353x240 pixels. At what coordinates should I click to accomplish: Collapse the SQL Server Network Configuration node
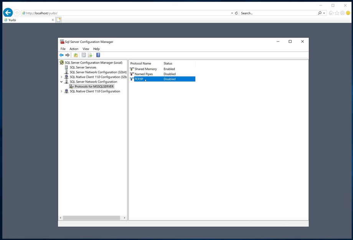tap(61, 82)
